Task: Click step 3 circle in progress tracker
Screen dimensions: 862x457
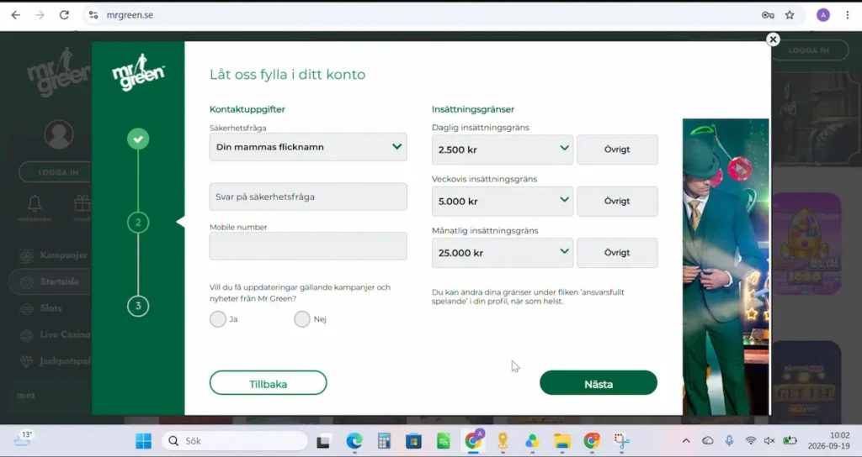Action: [x=138, y=306]
